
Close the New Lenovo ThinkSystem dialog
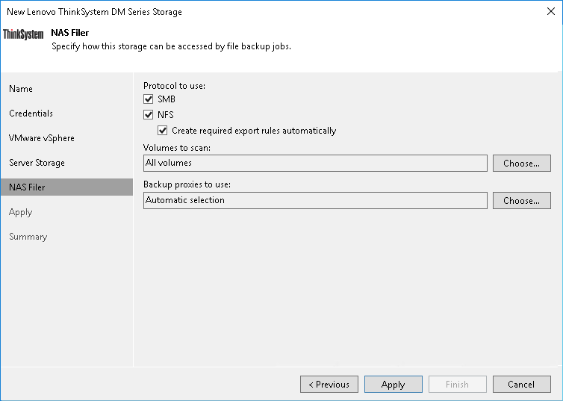click(550, 12)
